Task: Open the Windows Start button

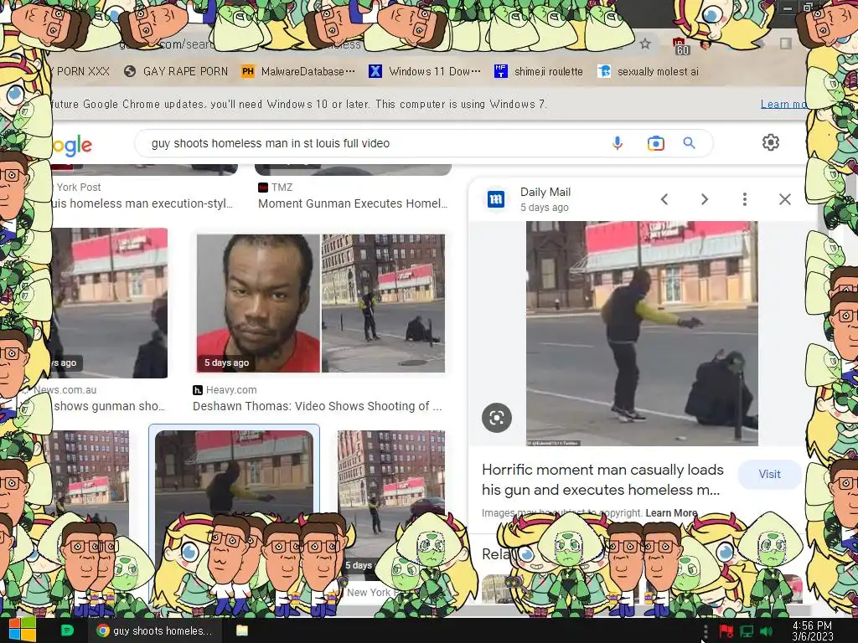Action: pos(23,630)
